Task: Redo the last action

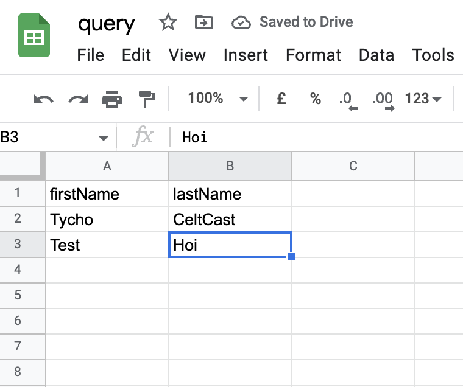Action: tap(78, 99)
